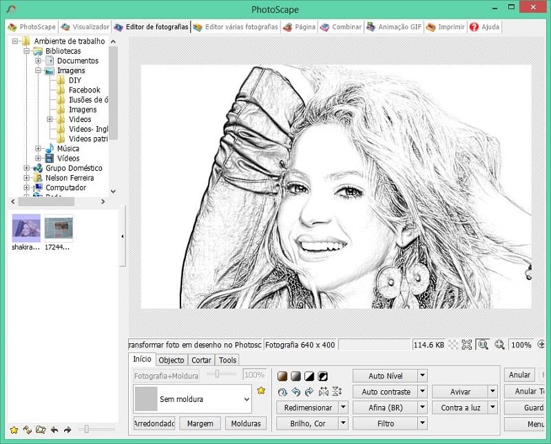Click the Auto Nível button

(385, 376)
